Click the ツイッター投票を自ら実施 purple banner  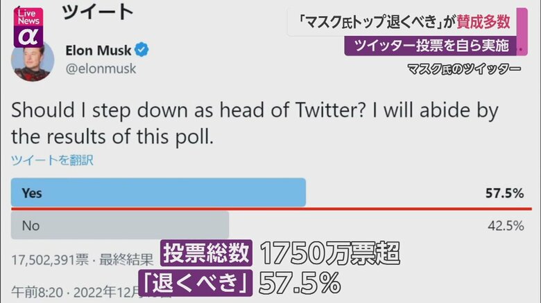tap(431, 46)
